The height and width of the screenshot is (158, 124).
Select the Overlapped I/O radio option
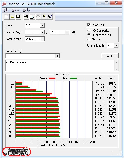pos(89,35)
